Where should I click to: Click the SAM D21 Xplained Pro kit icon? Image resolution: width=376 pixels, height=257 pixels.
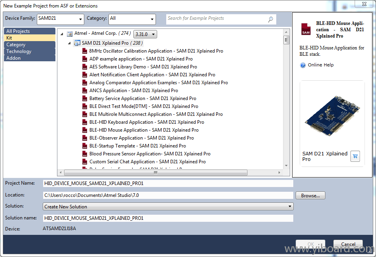click(77, 43)
